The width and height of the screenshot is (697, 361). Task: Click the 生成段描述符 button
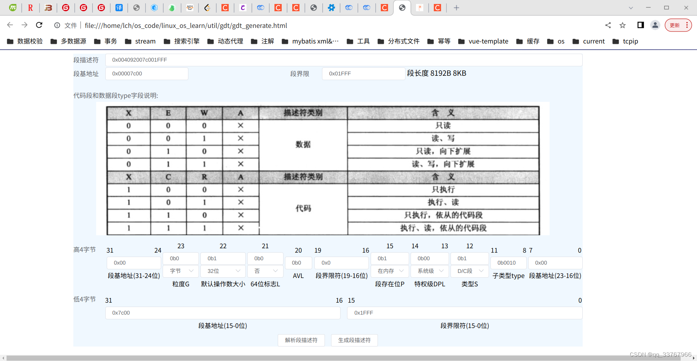(354, 340)
